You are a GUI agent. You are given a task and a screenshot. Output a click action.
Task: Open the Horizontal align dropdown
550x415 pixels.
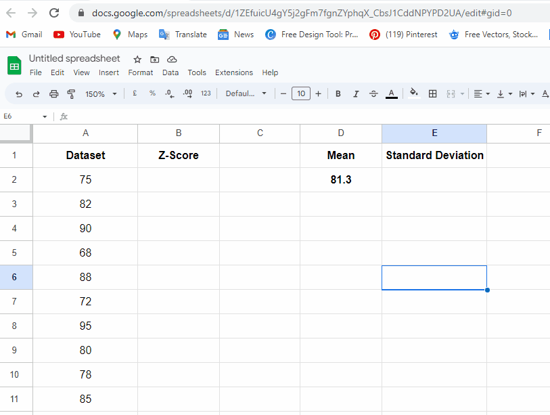pyautogui.click(x=482, y=93)
